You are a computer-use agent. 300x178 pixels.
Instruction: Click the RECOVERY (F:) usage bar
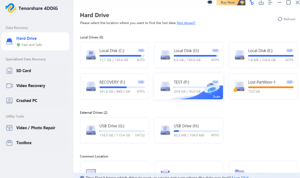click(x=122, y=87)
